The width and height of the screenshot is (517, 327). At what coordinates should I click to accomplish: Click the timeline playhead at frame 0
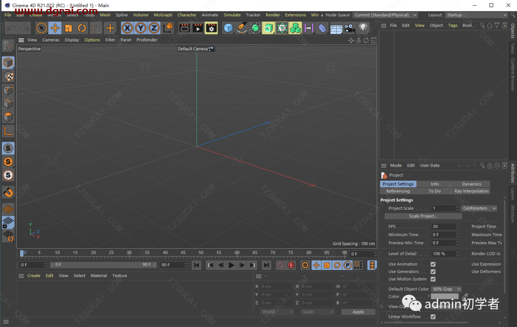click(22, 253)
